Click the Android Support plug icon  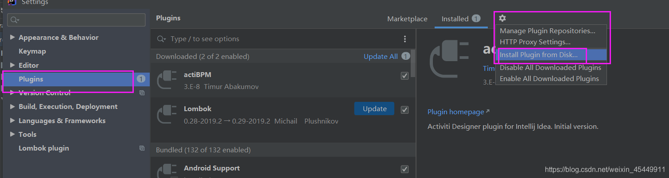tap(167, 170)
